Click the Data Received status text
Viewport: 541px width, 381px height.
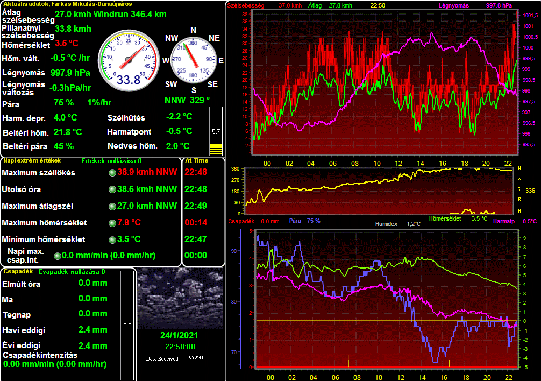tap(162, 358)
